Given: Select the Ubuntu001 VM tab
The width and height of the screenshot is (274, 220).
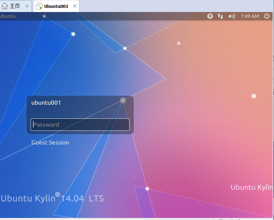Looking at the screenshot, I should click(x=56, y=6).
